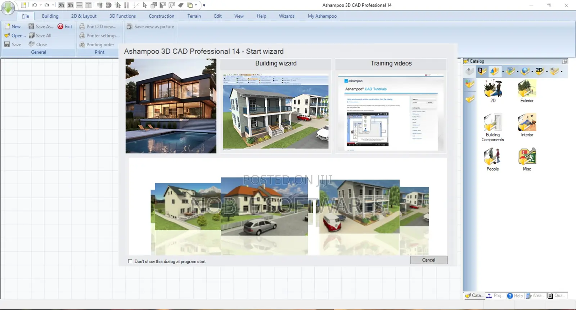
Task: Open the My Ashampoo ribbon tab
Action: click(x=322, y=16)
